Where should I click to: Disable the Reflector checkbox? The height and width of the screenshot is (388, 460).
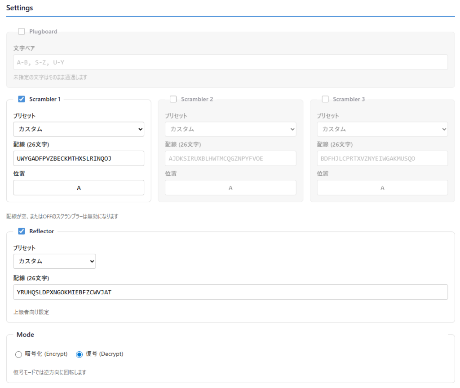tap(22, 231)
